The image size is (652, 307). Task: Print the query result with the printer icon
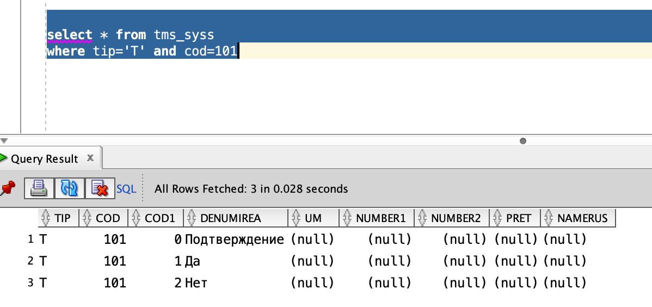click(39, 188)
